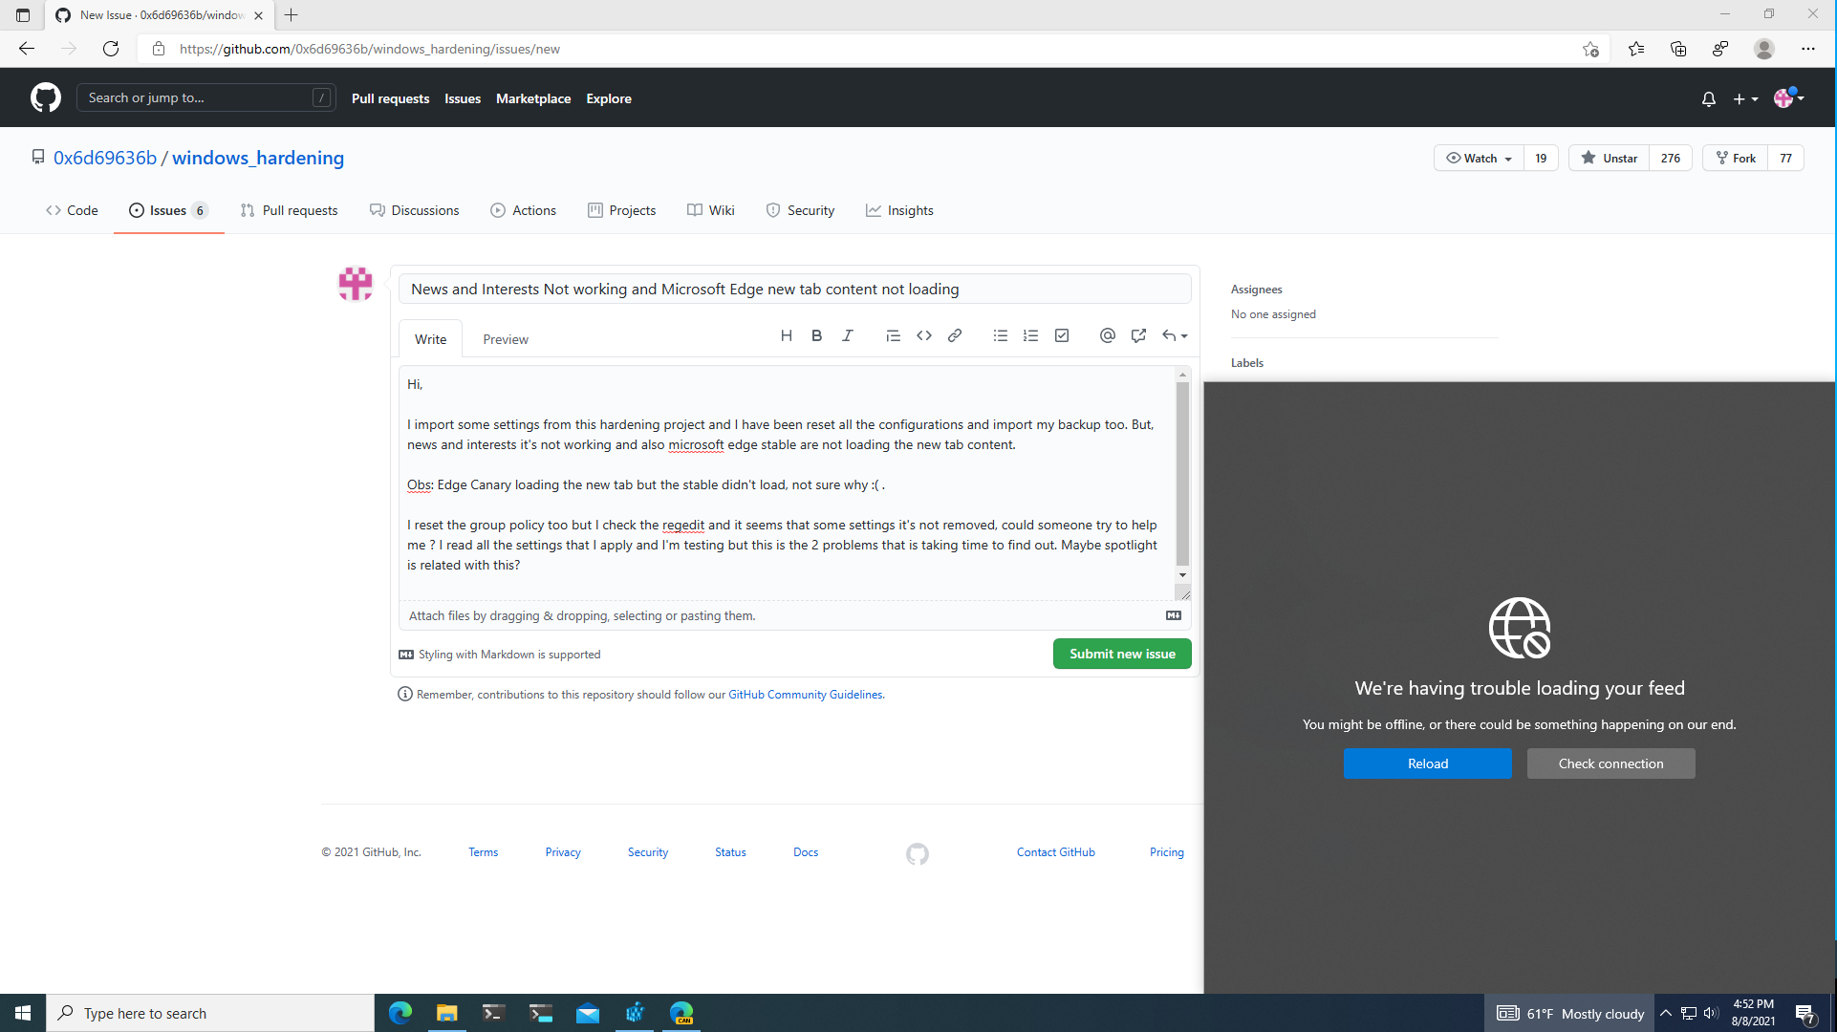Focus the GitHub search box

pos(205,97)
